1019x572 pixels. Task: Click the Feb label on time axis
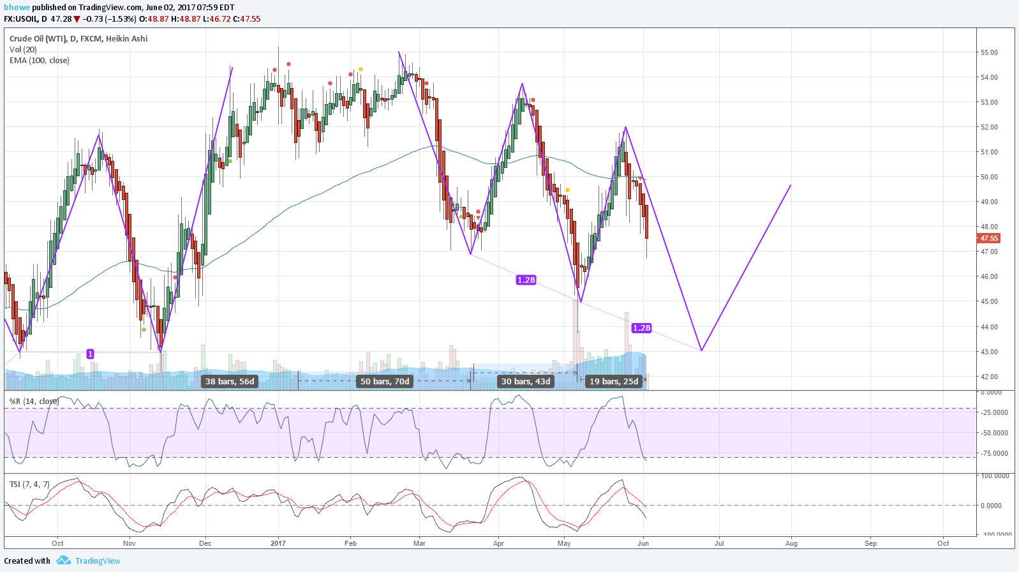click(350, 543)
